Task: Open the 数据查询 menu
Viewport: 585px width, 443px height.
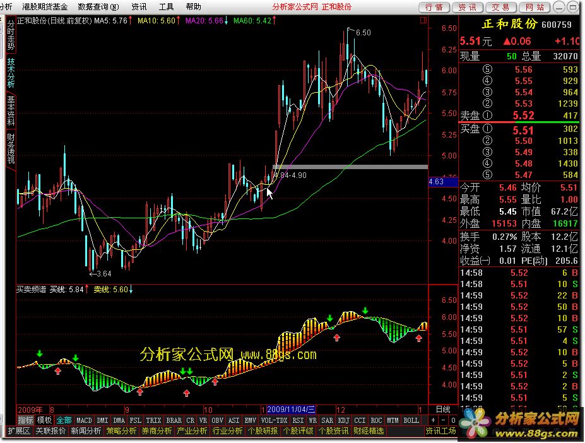Action: [x=98, y=7]
